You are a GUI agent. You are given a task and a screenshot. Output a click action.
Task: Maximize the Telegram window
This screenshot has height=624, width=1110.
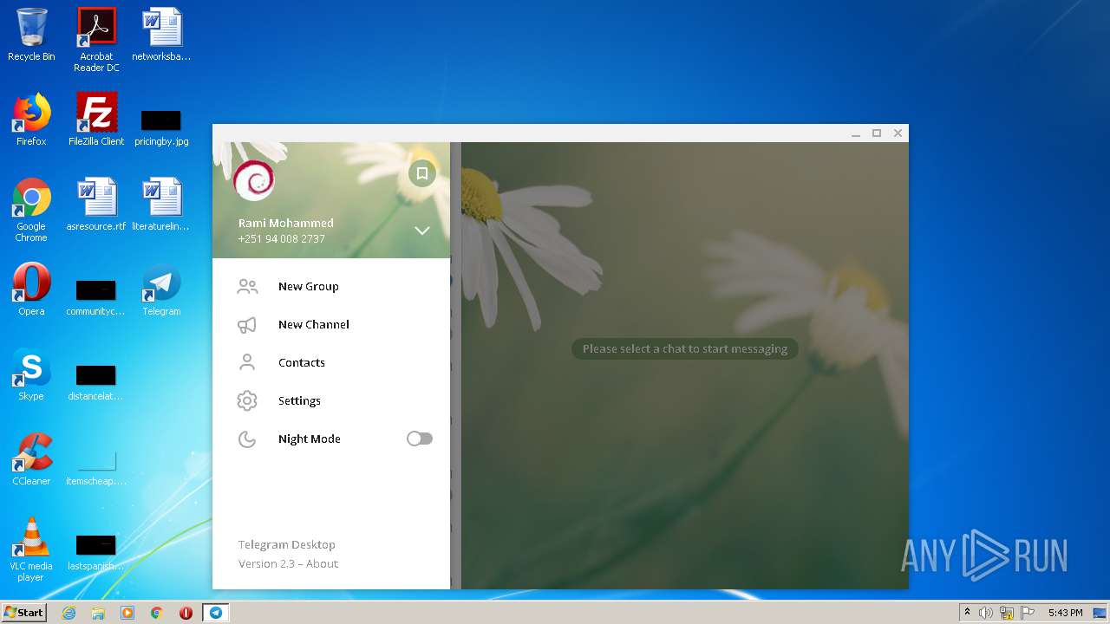coord(877,133)
